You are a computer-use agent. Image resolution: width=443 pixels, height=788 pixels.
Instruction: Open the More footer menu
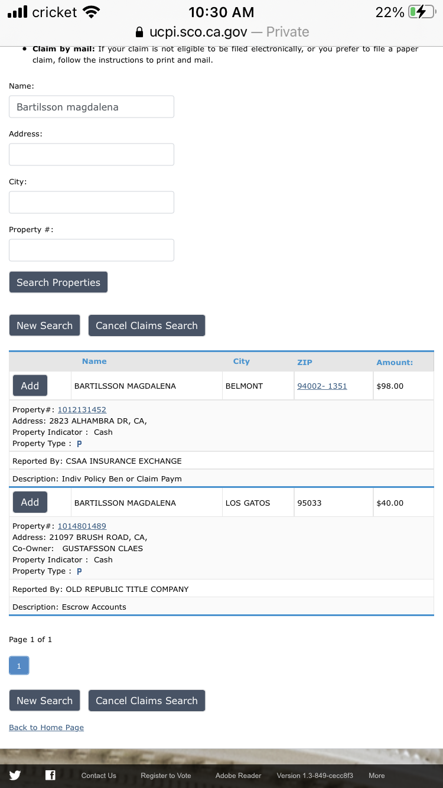click(377, 776)
